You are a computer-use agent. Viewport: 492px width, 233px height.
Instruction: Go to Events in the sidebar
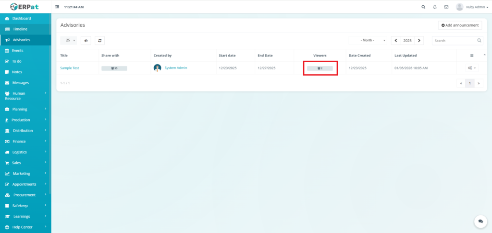click(x=18, y=50)
